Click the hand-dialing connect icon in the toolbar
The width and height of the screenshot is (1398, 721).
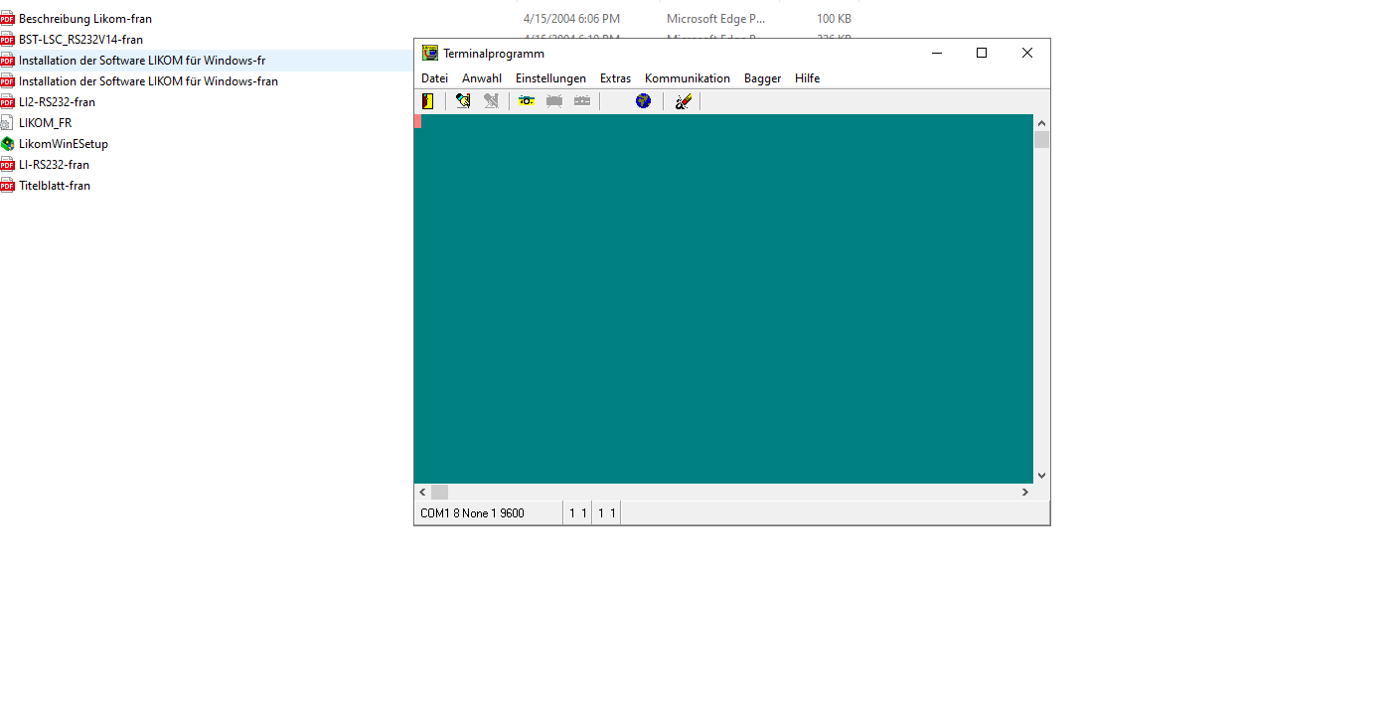point(463,101)
